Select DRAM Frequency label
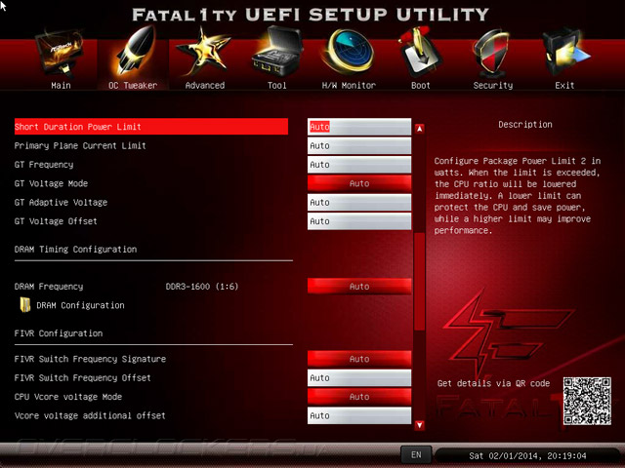Screen dimensions: 625x468 (x=49, y=286)
